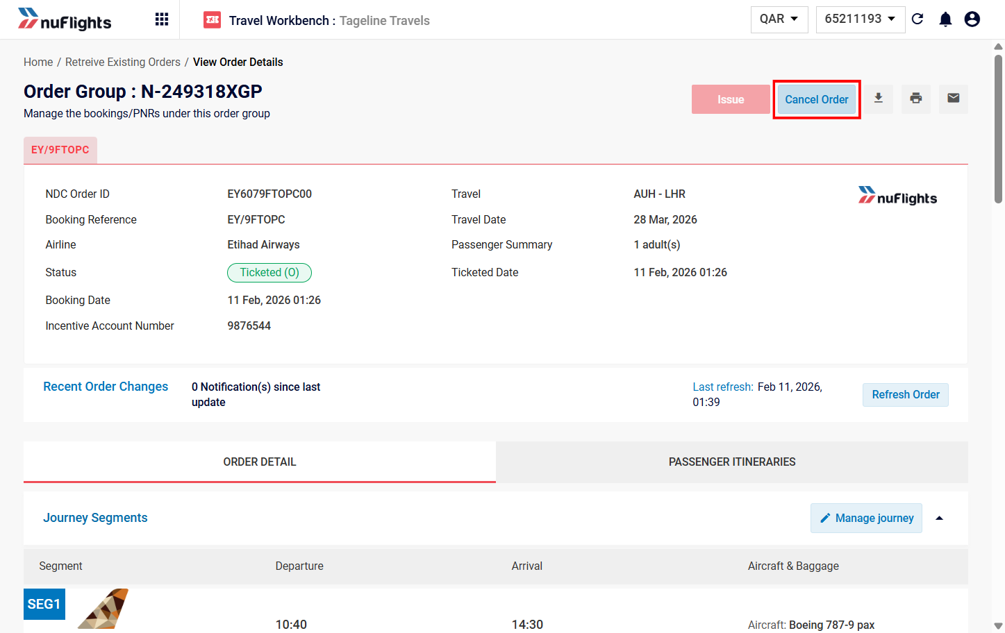Click the nuFlights logo in the order card
This screenshot has height=633, width=1005.
click(897, 196)
